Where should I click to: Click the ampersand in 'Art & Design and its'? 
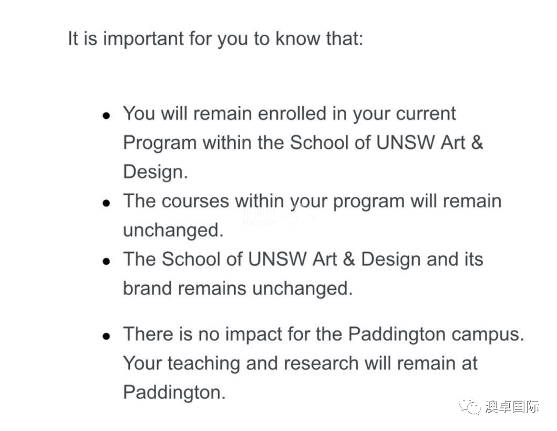[x=349, y=259]
